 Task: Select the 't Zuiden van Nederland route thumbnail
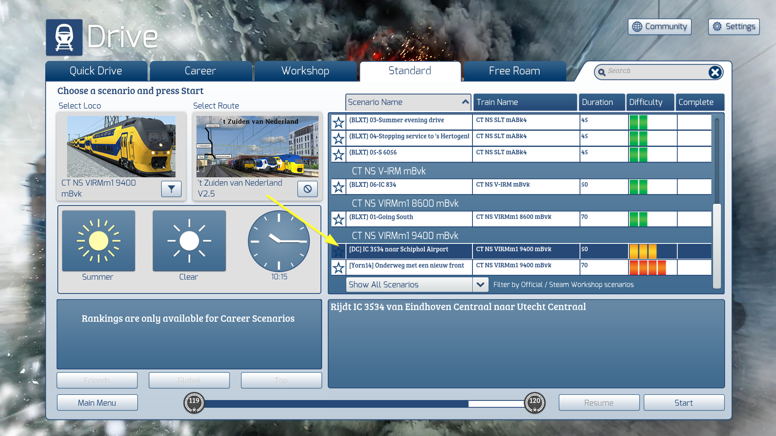tap(257, 147)
